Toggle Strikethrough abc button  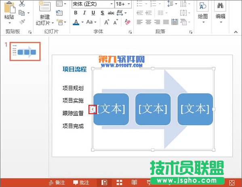(x=111, y=13)
